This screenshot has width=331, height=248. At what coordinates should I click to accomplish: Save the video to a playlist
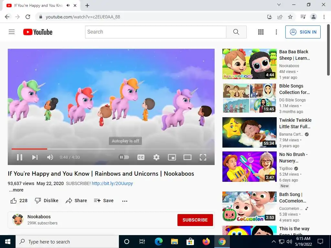(104, 201)
